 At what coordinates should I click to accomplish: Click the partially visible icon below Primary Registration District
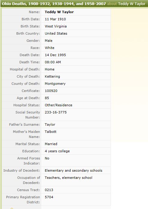(12, 208)
